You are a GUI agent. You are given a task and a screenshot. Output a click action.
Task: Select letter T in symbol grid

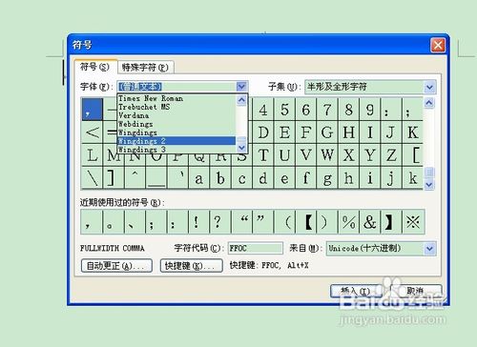click(263, 155)
